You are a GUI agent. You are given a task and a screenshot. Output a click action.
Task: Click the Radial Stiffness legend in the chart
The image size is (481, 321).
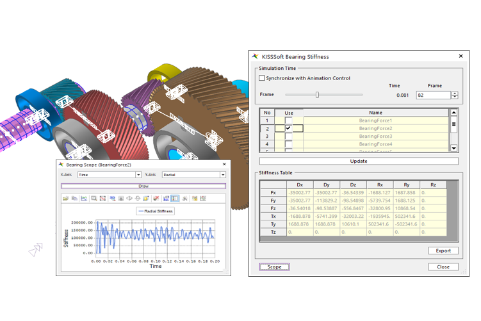coord(156,211)
